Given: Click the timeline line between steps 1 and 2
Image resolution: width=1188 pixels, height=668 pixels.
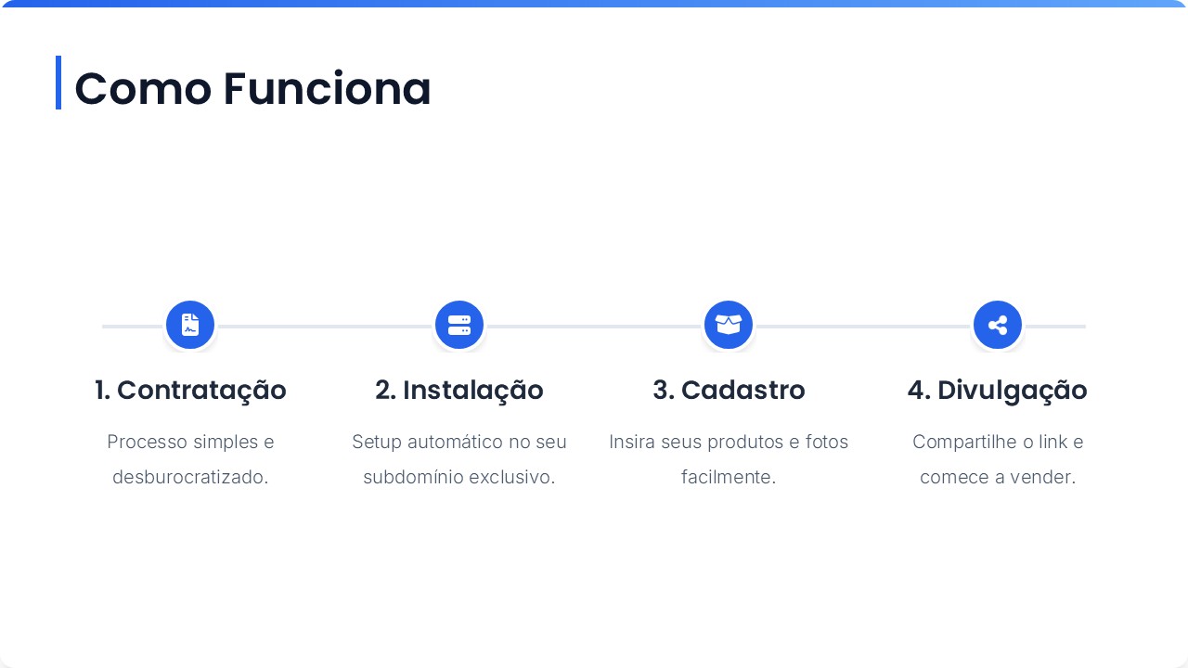Looking at the screenshot, I should (325, 327).
